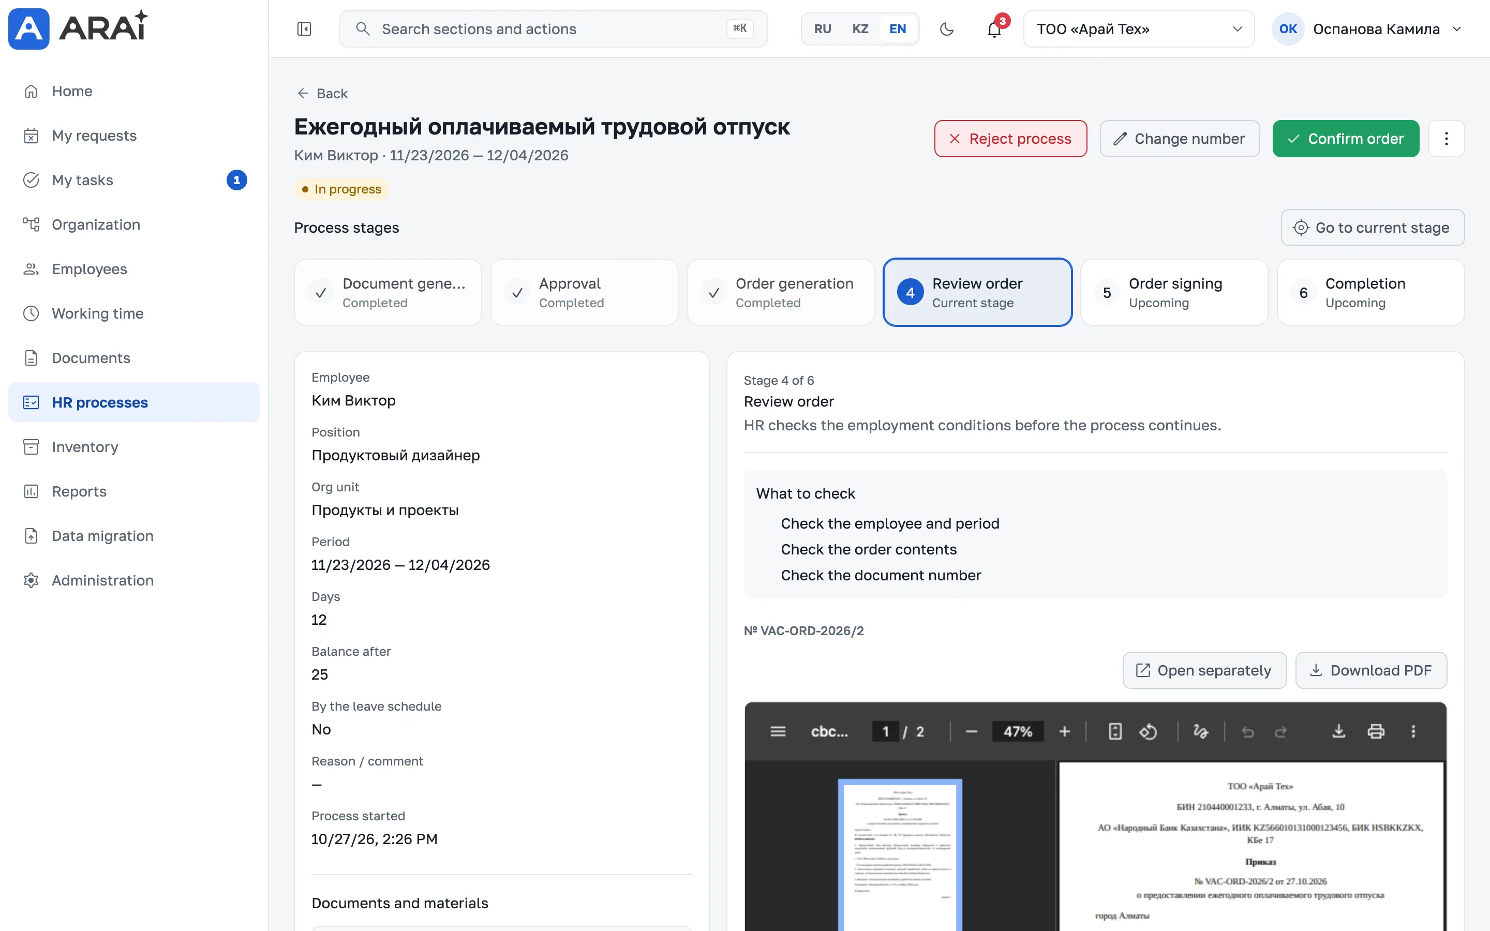Click the undo icon in PDF toolbar
This screenshot has height=931, width=1490.
point(1248,731)
